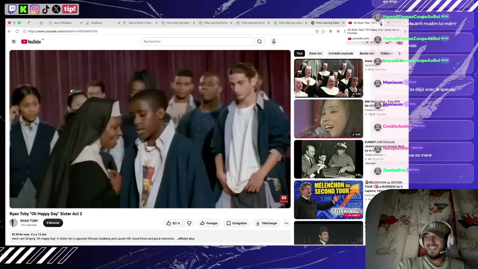Share the video via Partager
Image resolution: width=478 pixels, height=269 pixels.
tap(209, 223)
